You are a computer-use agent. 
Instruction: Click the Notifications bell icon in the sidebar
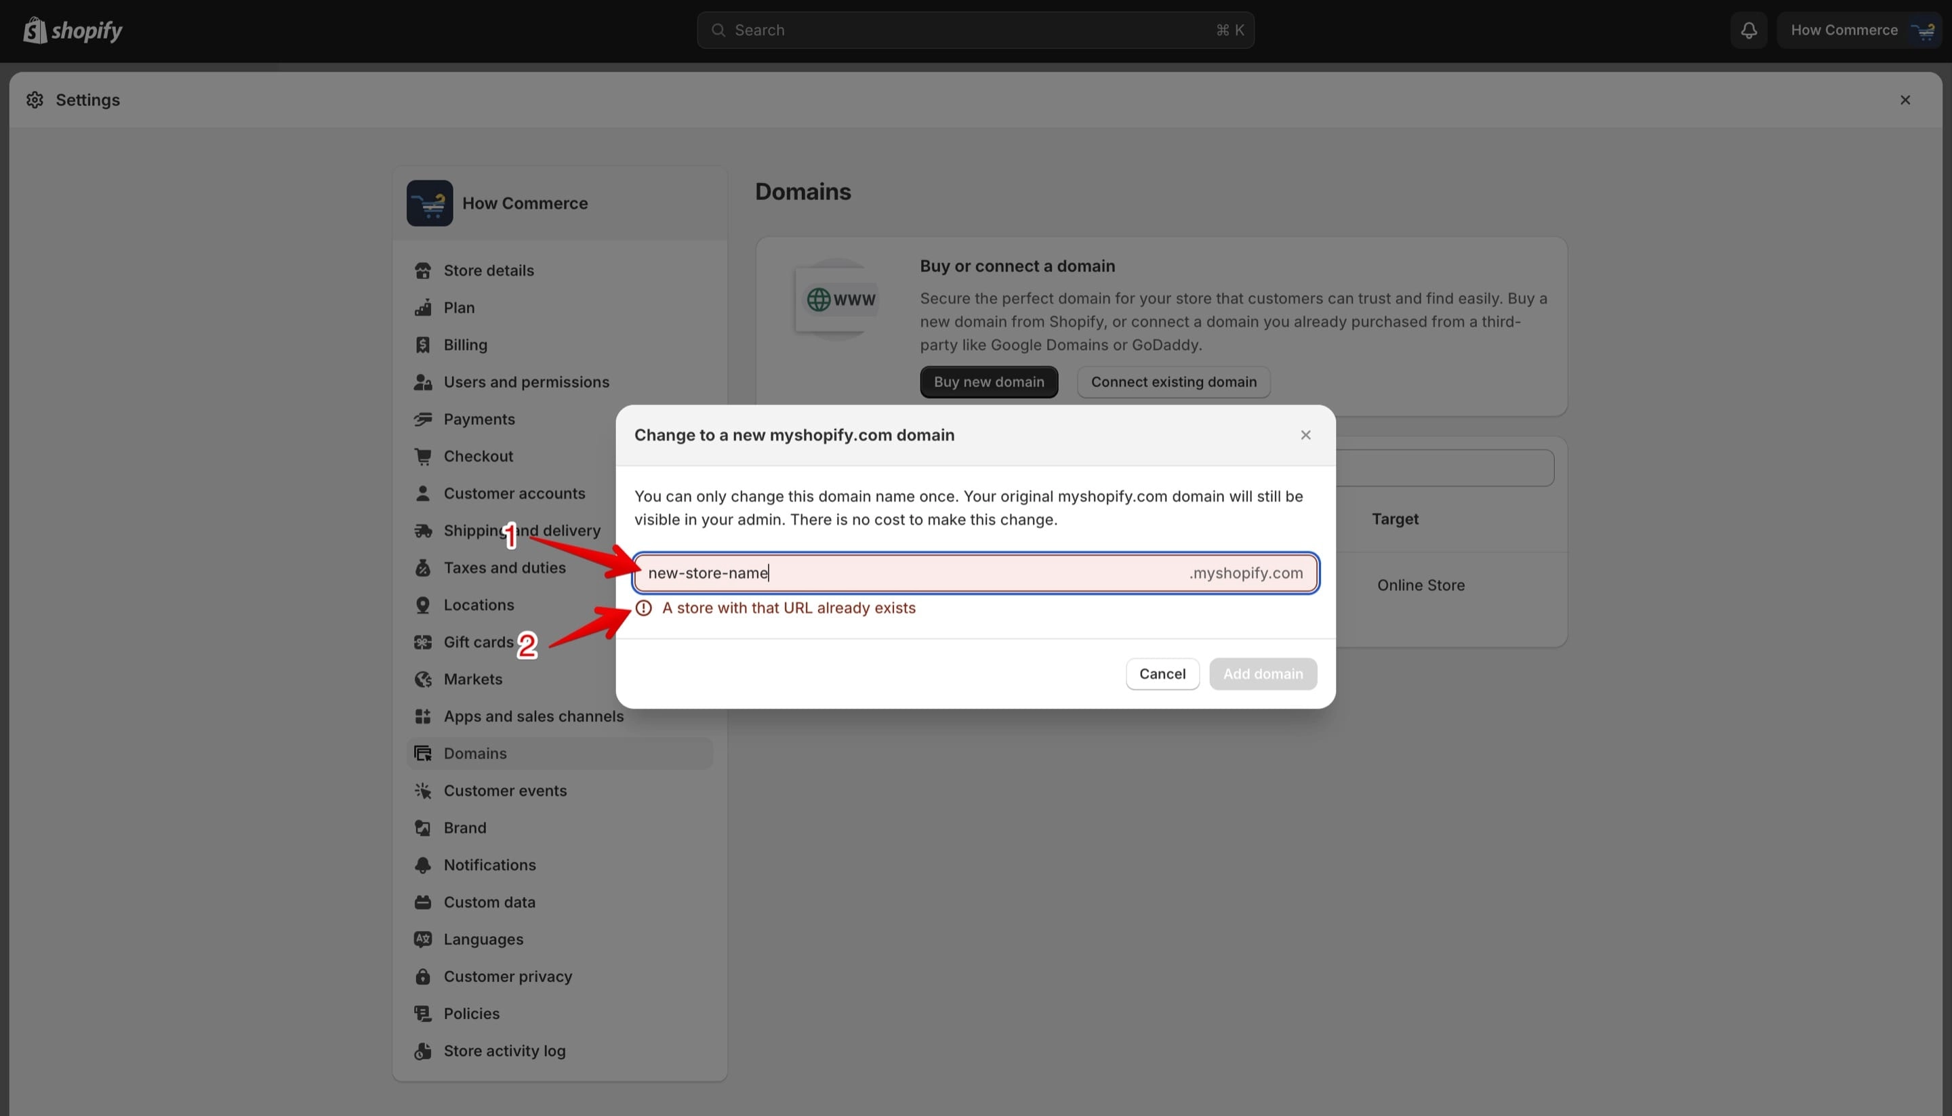pos(422,865)
